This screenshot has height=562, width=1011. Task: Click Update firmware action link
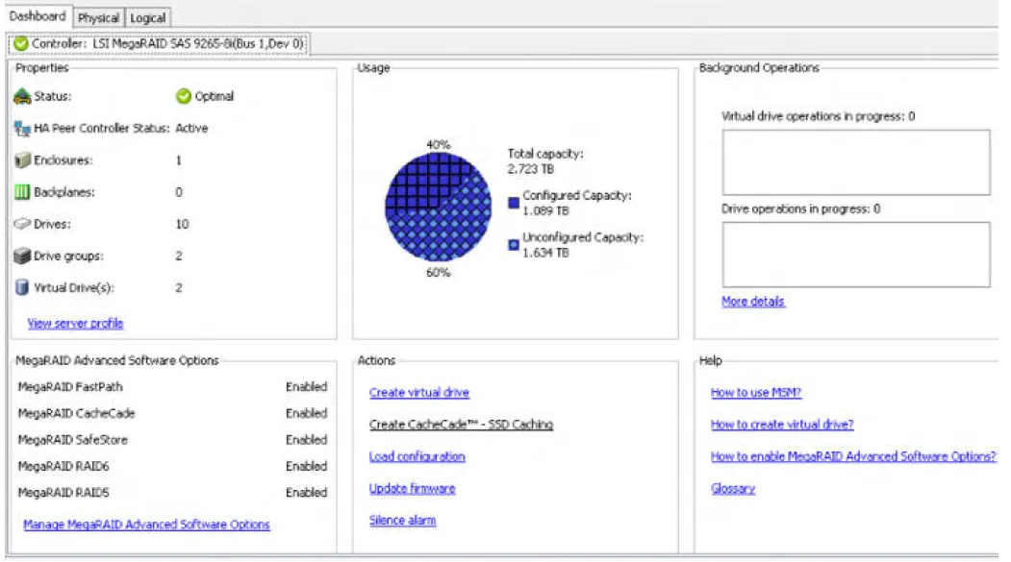(x=412, y=489)
